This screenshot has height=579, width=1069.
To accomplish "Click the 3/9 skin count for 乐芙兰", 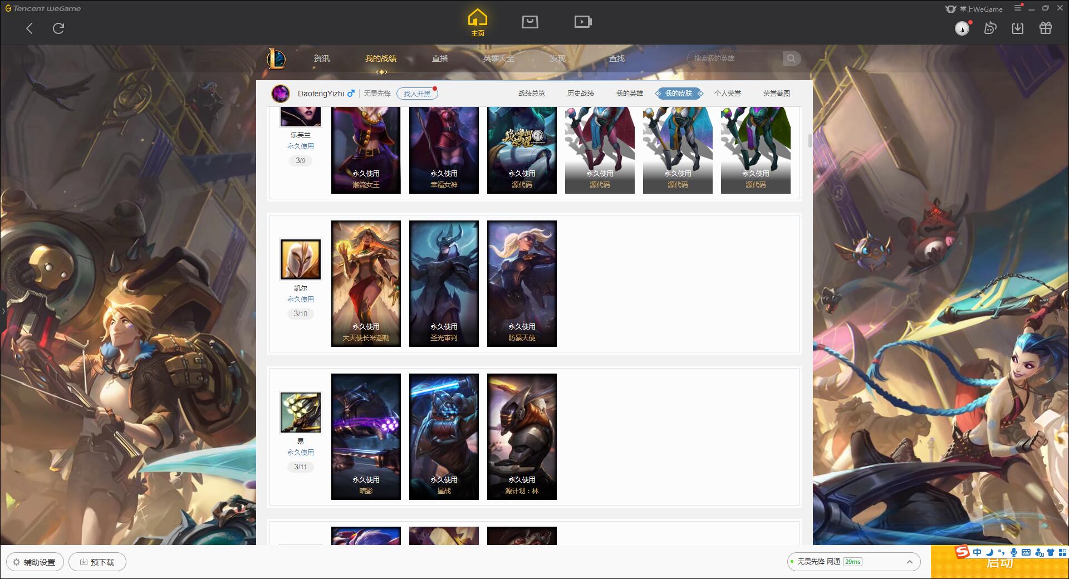I will pos(301,161).
